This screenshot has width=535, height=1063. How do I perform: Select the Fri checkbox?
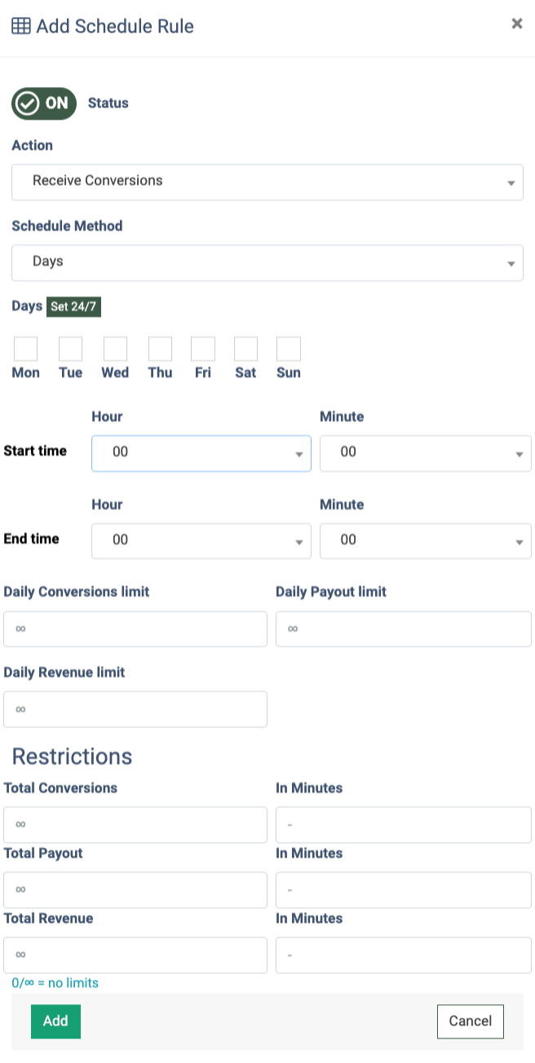tap(203, 349)
